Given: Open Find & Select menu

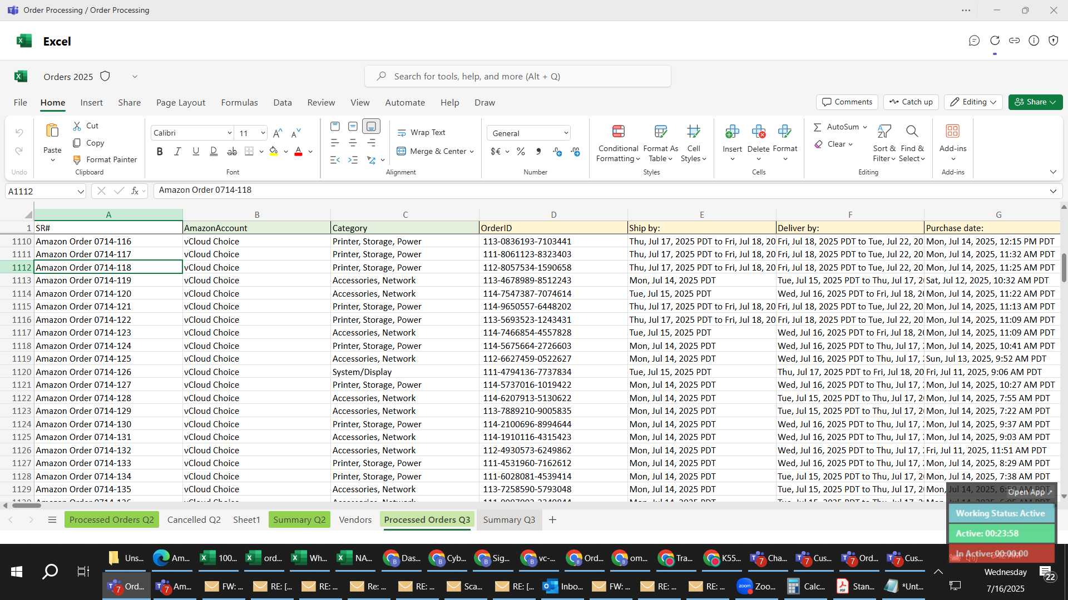Looking at the screenshot, I should click(x=912, y=143).
